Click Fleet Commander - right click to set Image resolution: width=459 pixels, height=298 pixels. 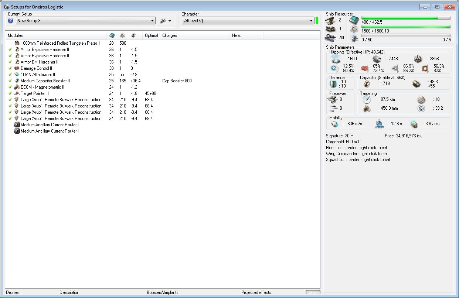coord(357,148)
